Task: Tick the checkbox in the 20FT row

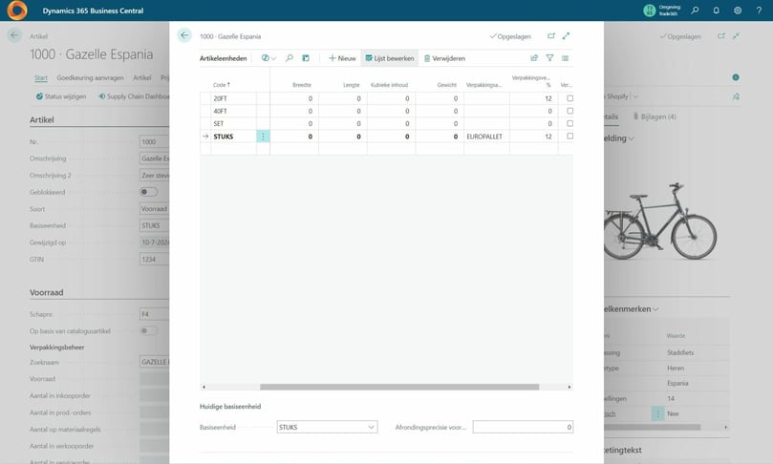Action: 569,98
